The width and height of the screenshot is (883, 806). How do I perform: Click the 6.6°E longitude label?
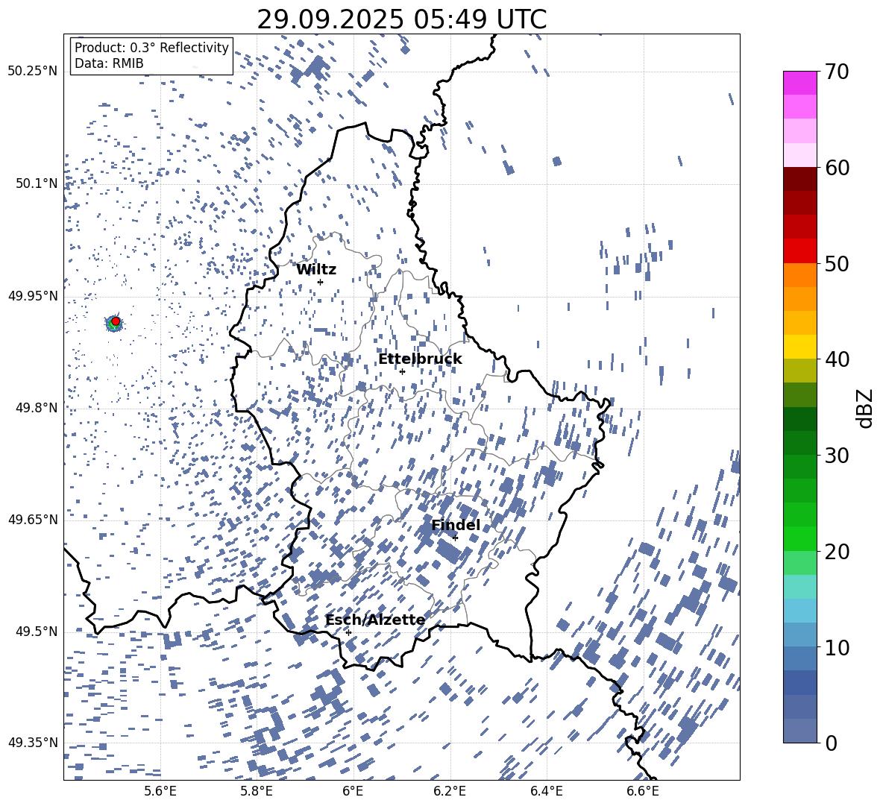click(x=643, y=791)
